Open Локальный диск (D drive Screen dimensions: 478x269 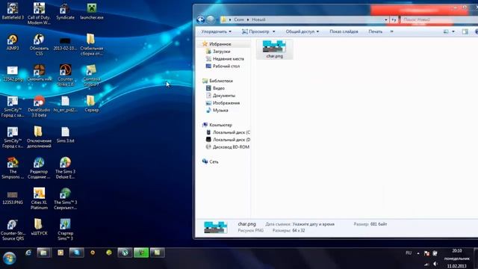(231, 140)
